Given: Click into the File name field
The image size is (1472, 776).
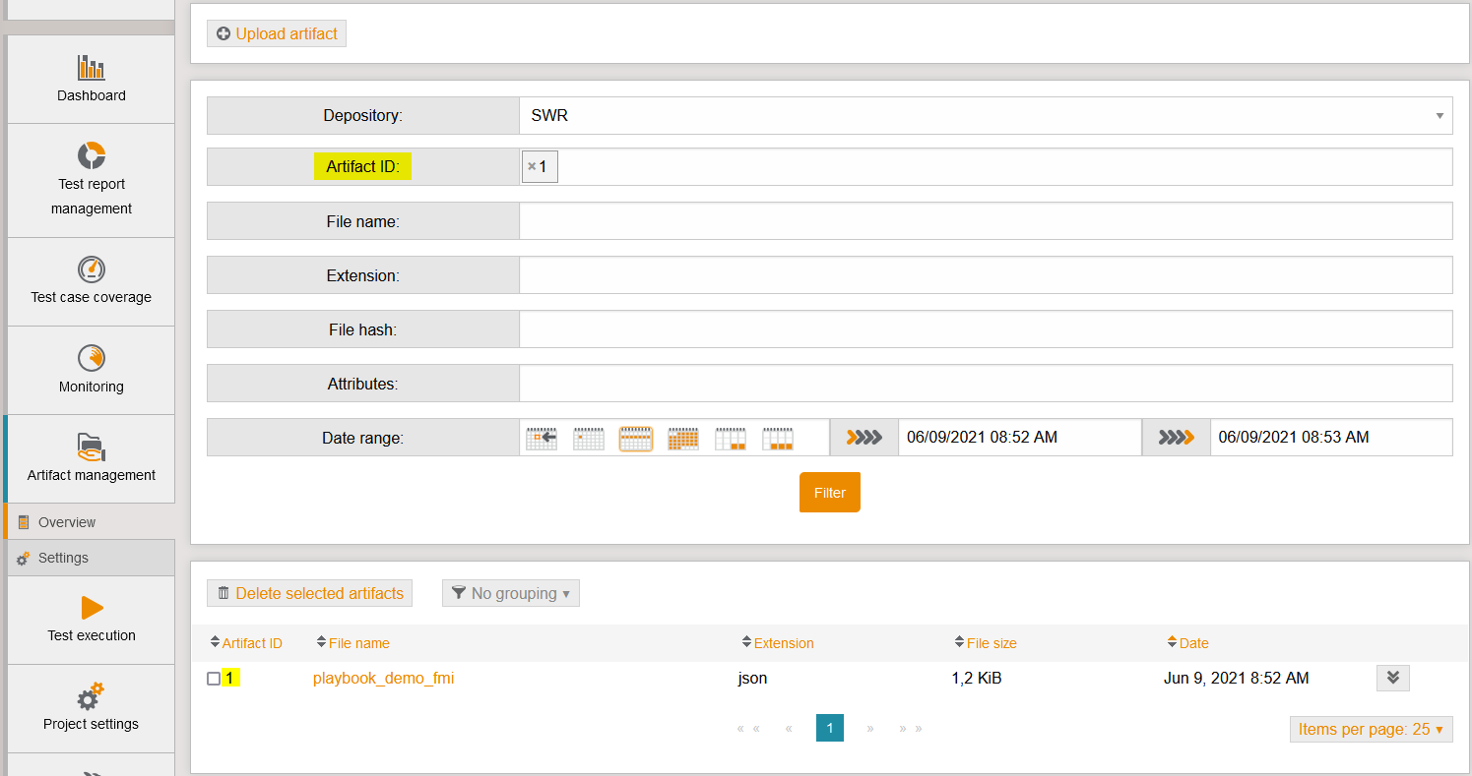Looking at the screenshot, I should [985, 221].
